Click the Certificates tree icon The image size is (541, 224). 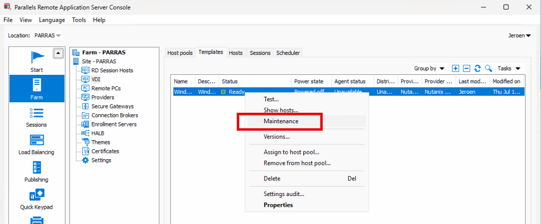[86, 151]
